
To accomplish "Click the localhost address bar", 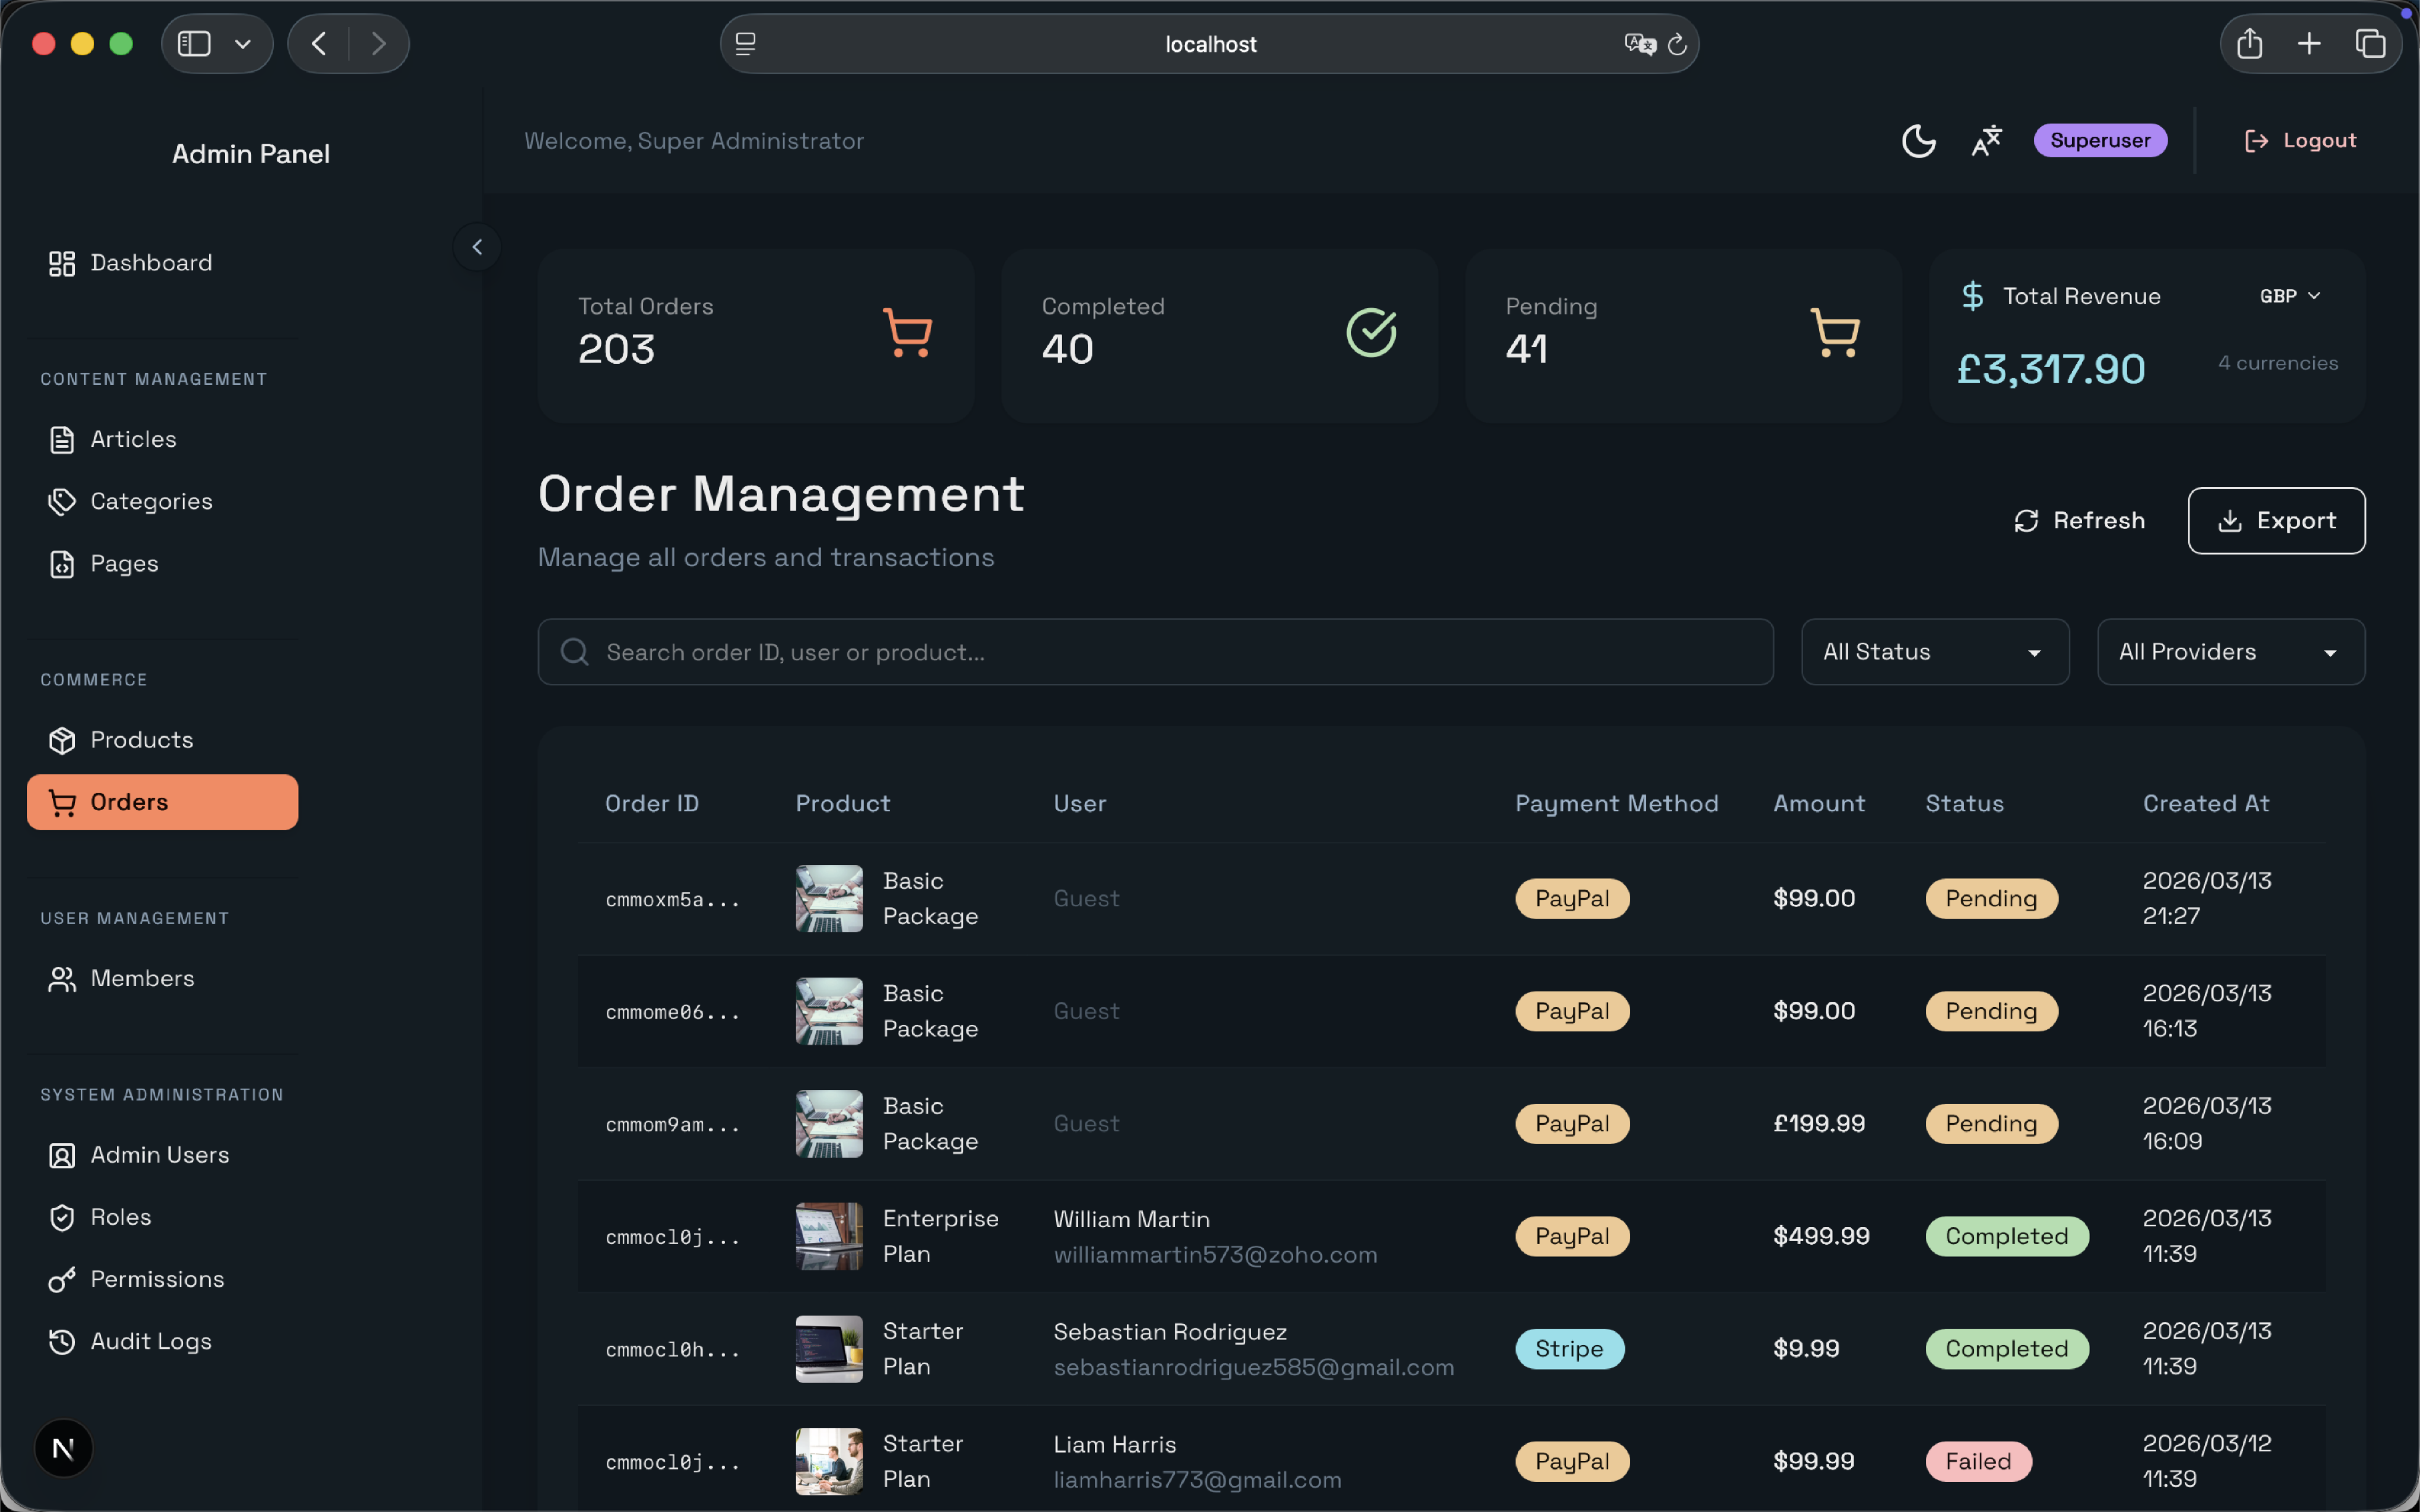I will [1209, 44].
